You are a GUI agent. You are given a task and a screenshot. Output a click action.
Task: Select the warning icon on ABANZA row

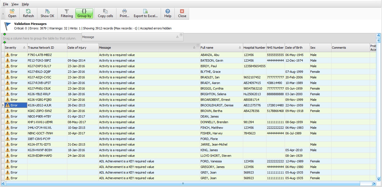coord(8,55)
